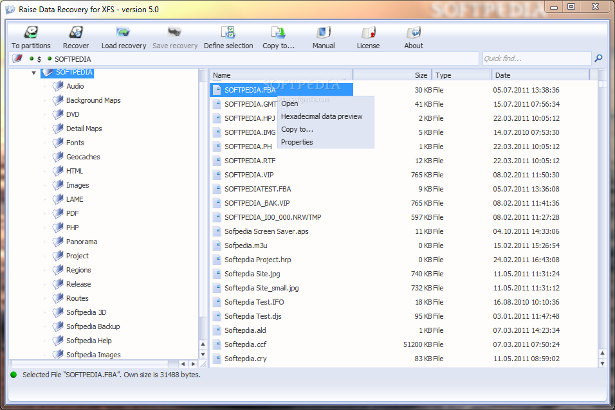The image size is (615, 410).
Task: Click the SOFTPEDIA.VIP file icon
Action: 217,175
